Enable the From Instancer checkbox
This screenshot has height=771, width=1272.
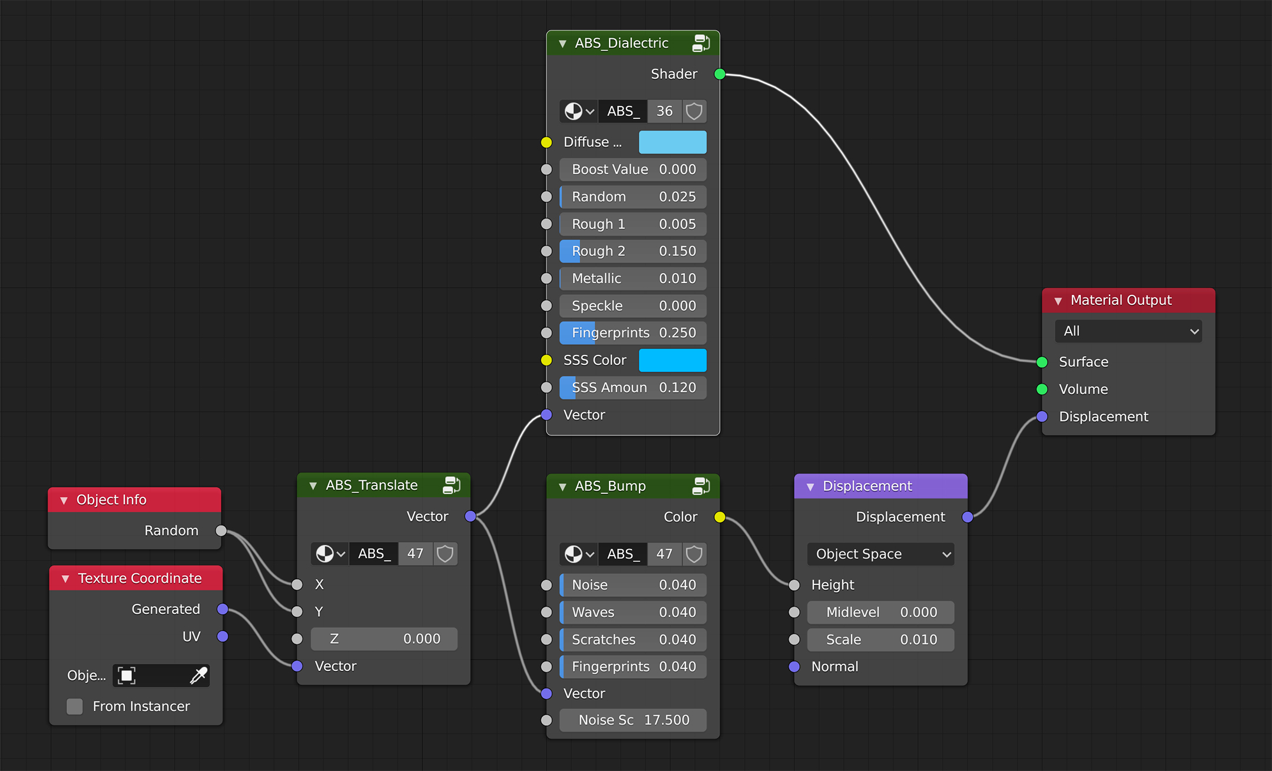coord(75,706)
